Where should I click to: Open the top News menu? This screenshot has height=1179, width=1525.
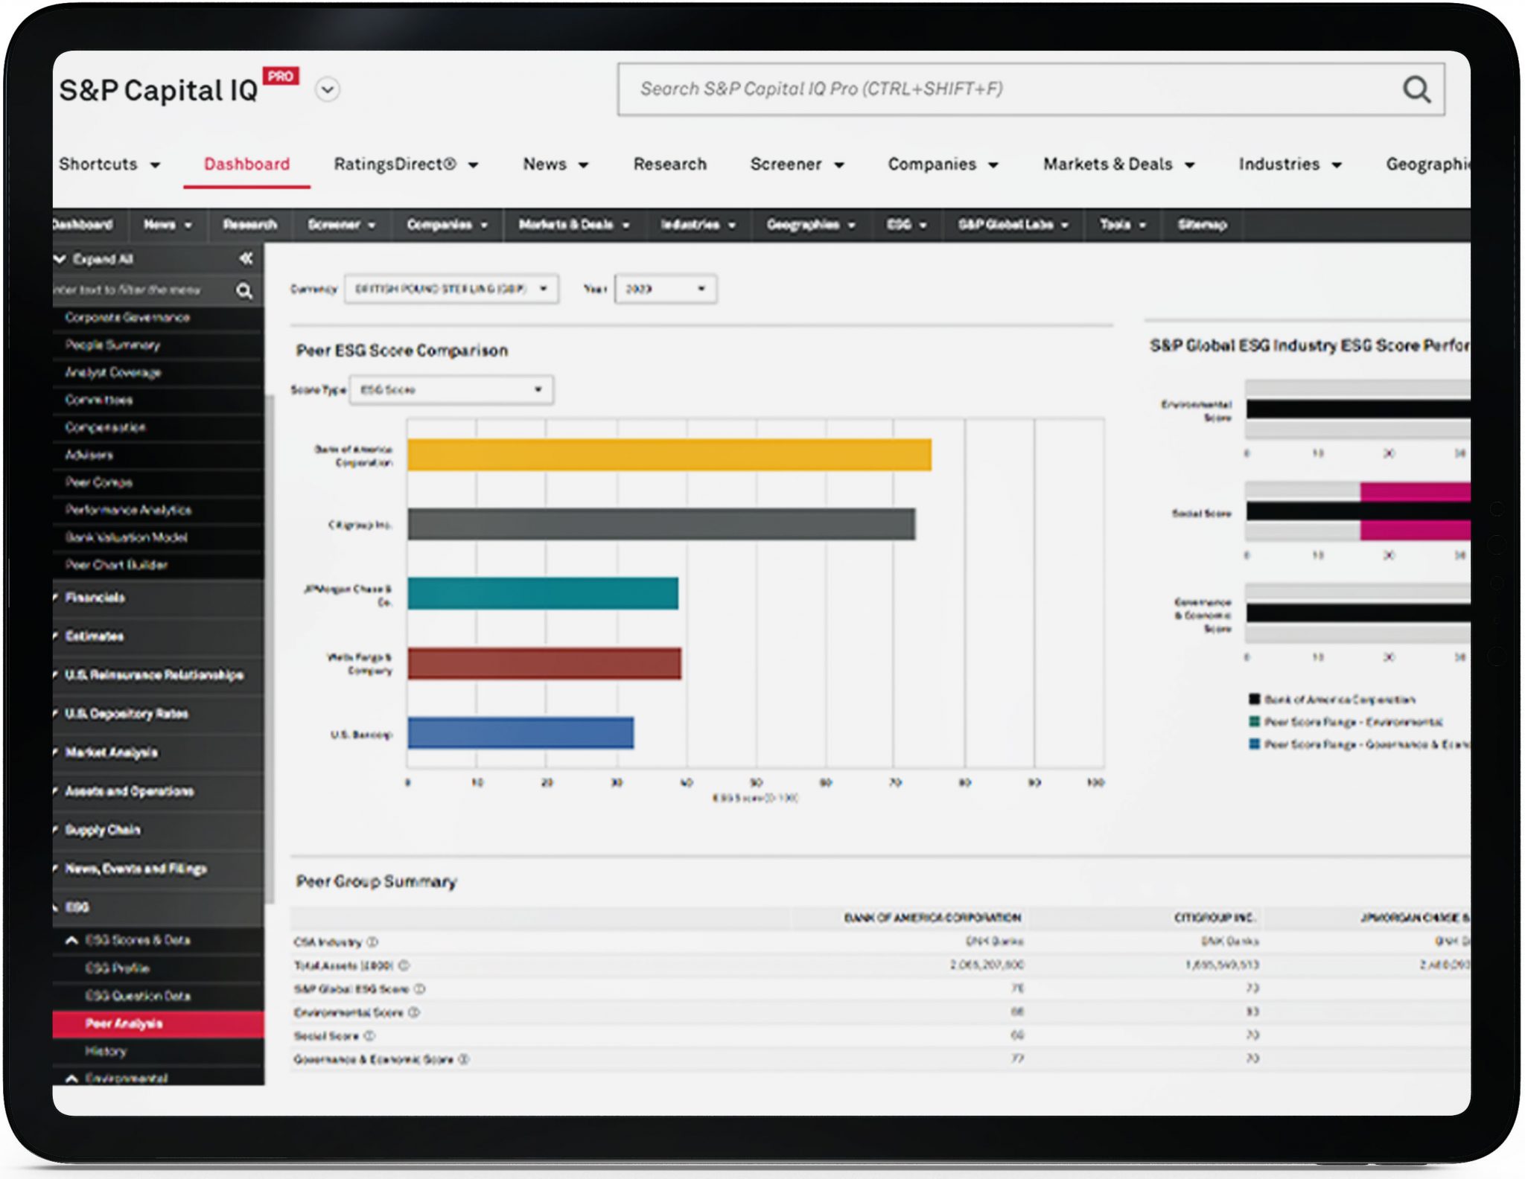555,164
